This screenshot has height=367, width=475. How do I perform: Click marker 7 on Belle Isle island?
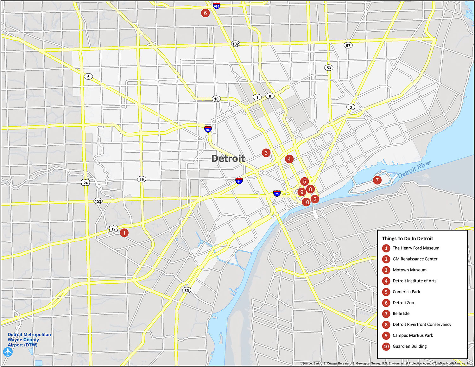pos(377,181)
